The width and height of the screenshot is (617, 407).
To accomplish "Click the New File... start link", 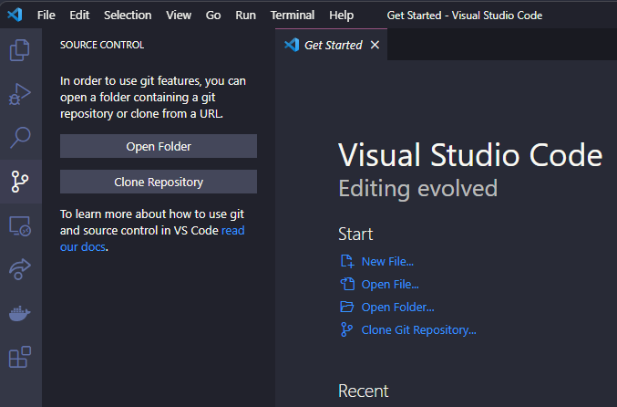I will coord(387,261).
